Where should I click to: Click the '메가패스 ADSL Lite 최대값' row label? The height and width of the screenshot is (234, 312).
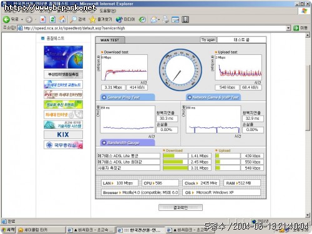click(129, 162)
